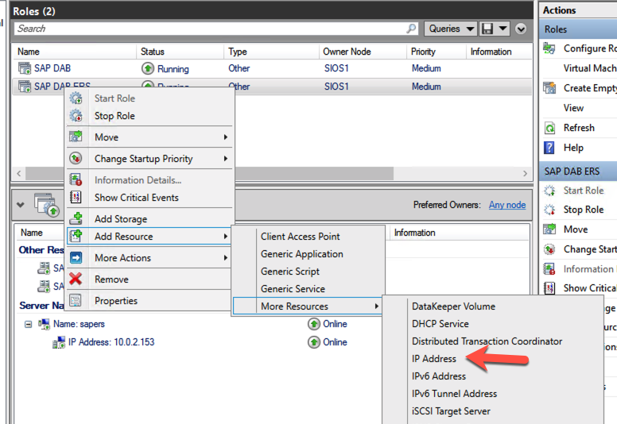Viewport: 617px width, 424px height.
Task: Click the Add Resource icon
Action: tap(76, 236)
